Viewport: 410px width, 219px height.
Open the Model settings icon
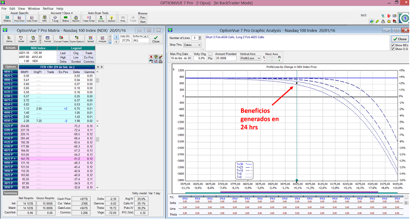21,39
